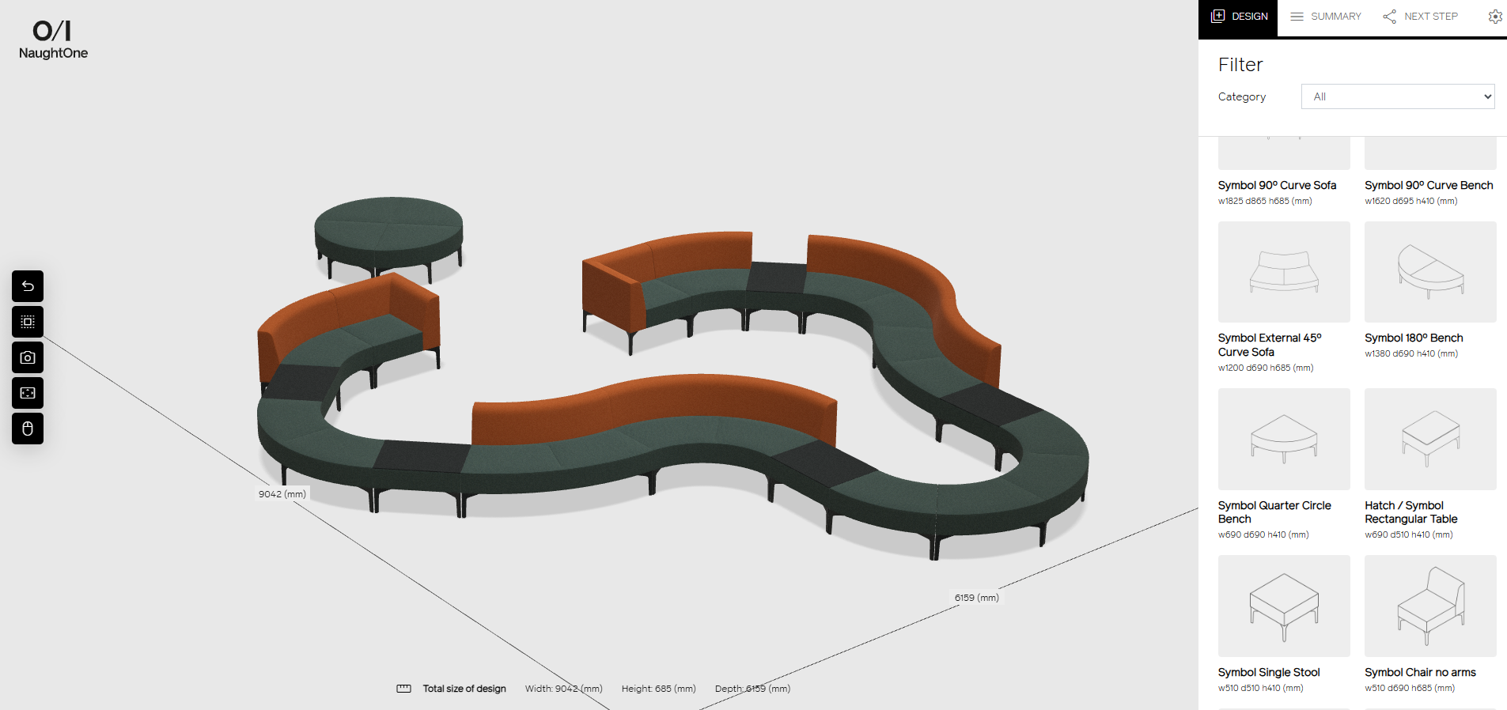
Task: Click the 9042 (mm) dimension label
Action: tap(282, 494)
